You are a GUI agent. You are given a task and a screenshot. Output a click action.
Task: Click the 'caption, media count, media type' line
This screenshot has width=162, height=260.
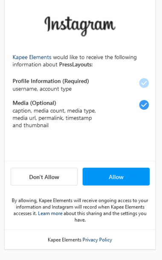click(54, 111)
